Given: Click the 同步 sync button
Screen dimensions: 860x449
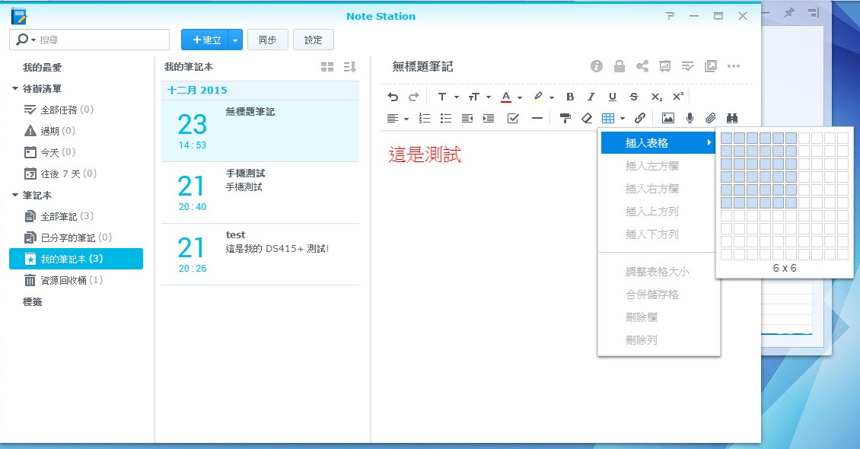Looking at the screenshot, I should [268, 40].
